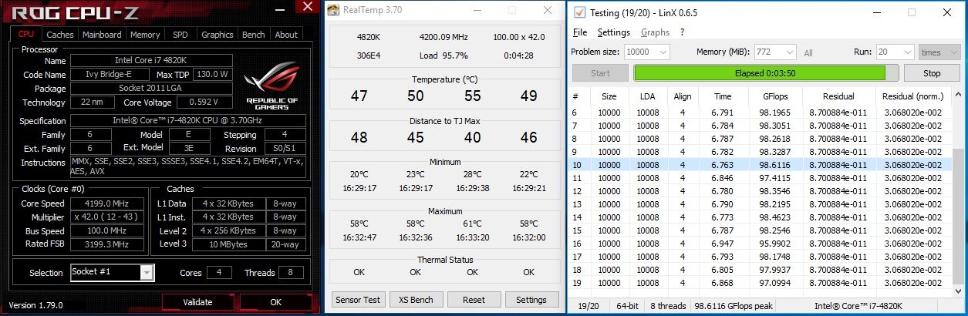Open the File menu in LinX
968x316 pixels.
tap(580, 32)
